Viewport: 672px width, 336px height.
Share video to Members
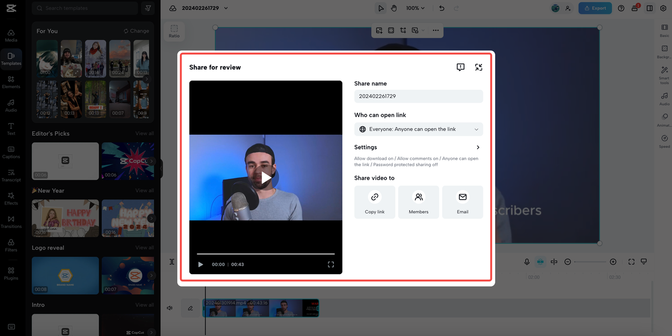pyautogui.click(x=418, y=202)
